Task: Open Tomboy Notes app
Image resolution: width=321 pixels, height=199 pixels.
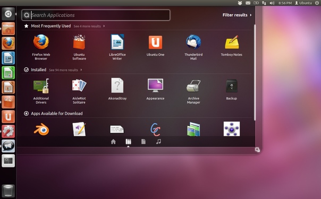Action: 232,45
